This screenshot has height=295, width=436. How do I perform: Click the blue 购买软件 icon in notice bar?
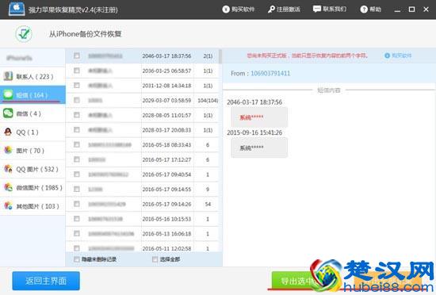[387, 56]
